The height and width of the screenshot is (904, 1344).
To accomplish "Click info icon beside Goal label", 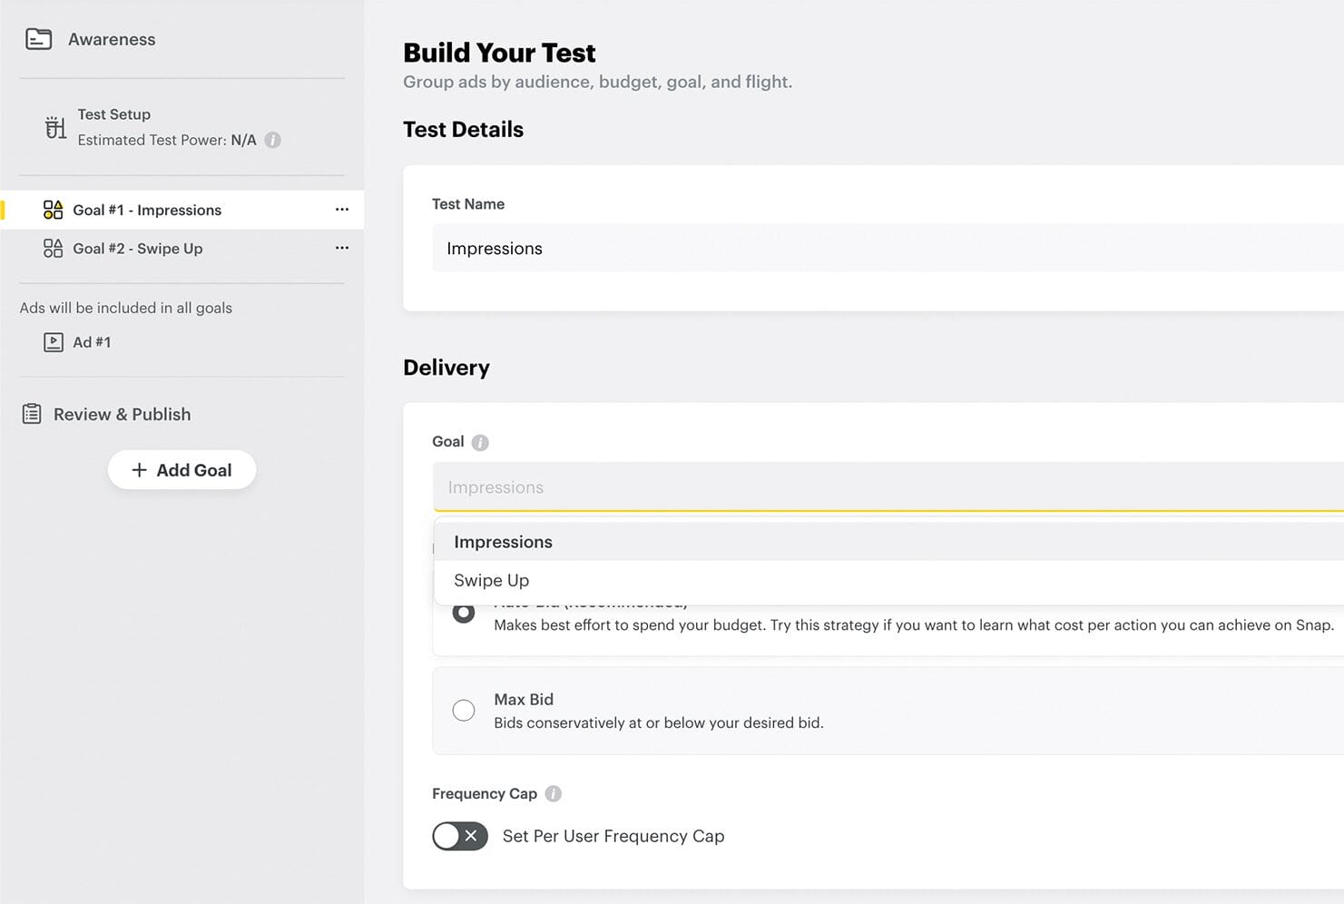I will coord(480,442).
